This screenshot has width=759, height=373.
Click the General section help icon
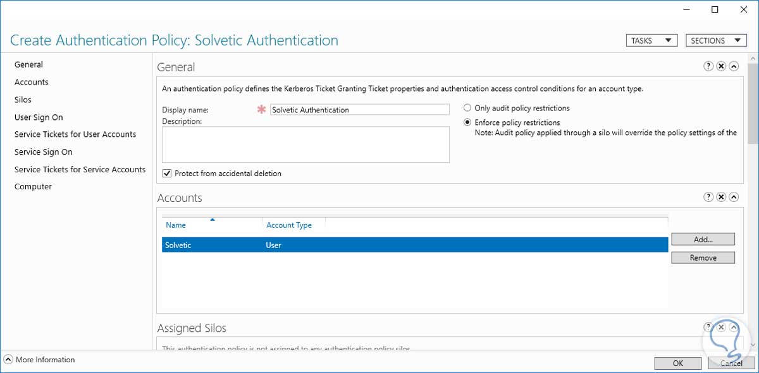(708, 66)
